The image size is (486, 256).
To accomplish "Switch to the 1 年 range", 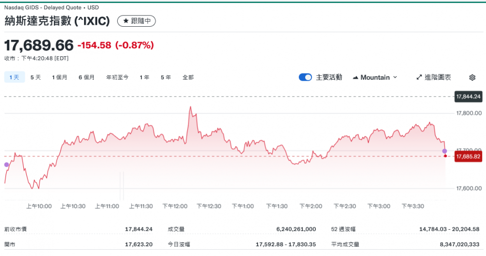I will click(x=144, y=77).
